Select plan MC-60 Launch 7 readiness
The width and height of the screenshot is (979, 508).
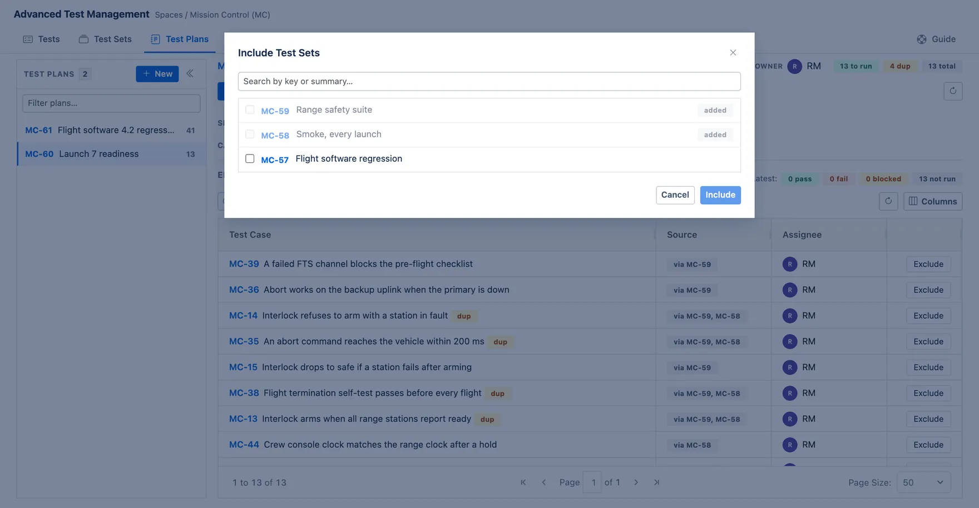(x=111, y=154)
